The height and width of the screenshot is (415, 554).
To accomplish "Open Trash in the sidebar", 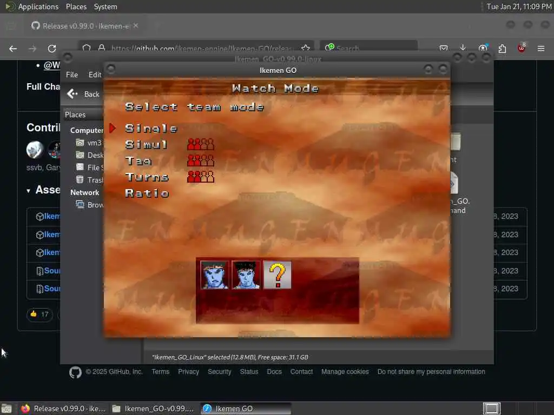I will point(90,180).
